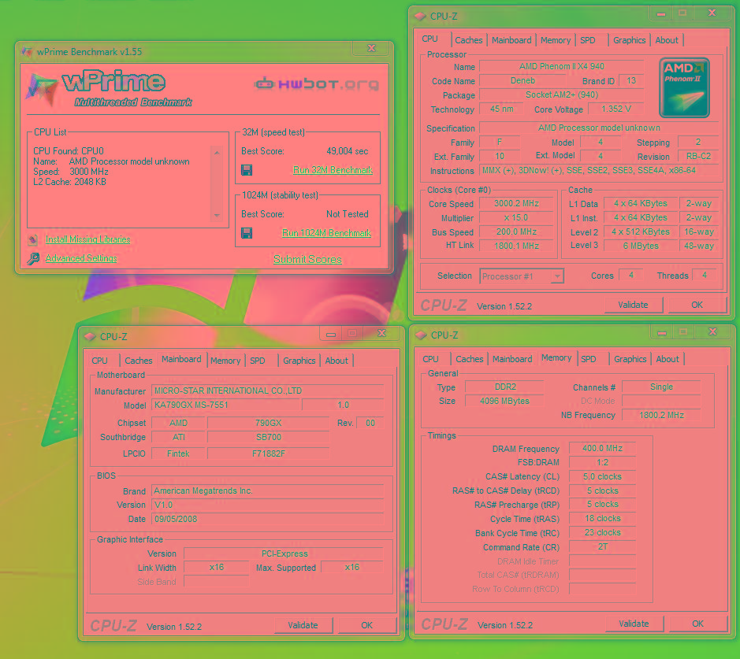The width and height of the screenshot is (740, 659).
Task: Run the 1024M Benchmark
Action: (x=326, y=233)
